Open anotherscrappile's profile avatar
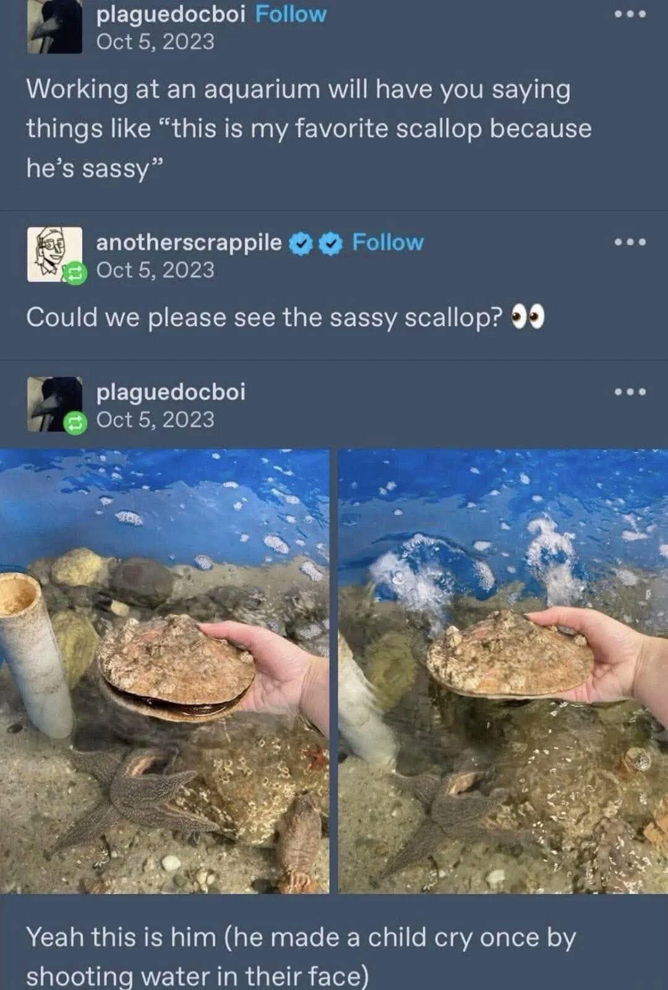The width and height of the screenshot is (668, 990). (x=54, y=254)
